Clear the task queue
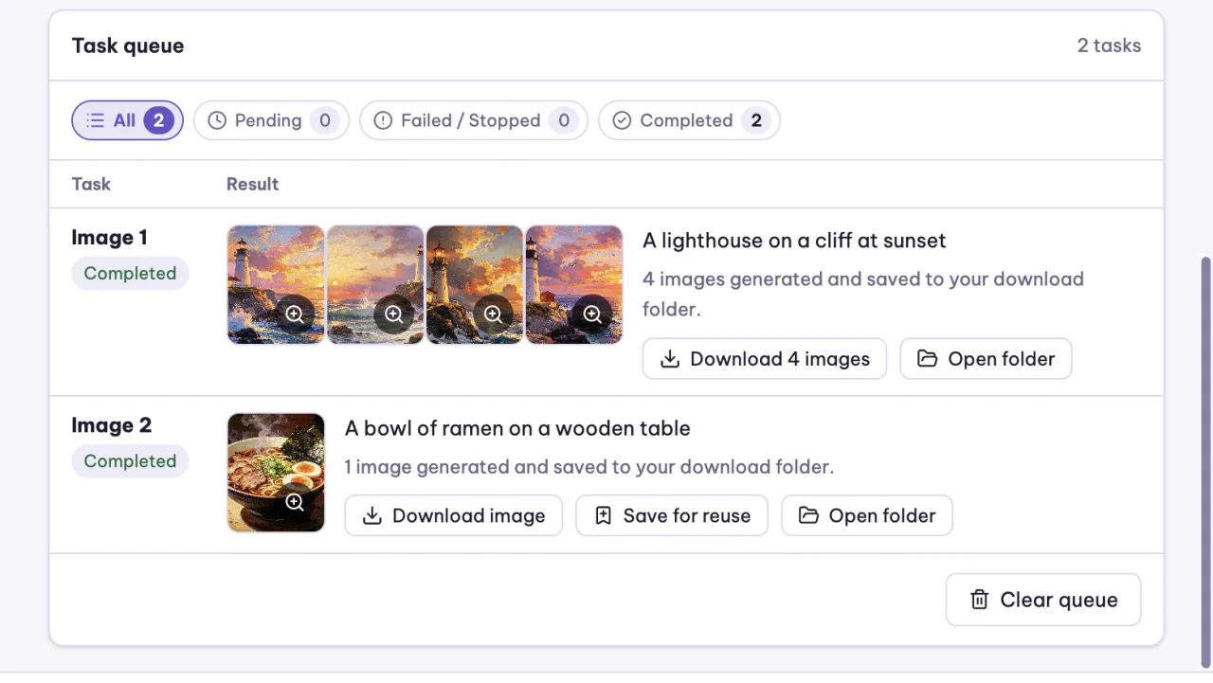1213x683 pixels. [1043, 600]
